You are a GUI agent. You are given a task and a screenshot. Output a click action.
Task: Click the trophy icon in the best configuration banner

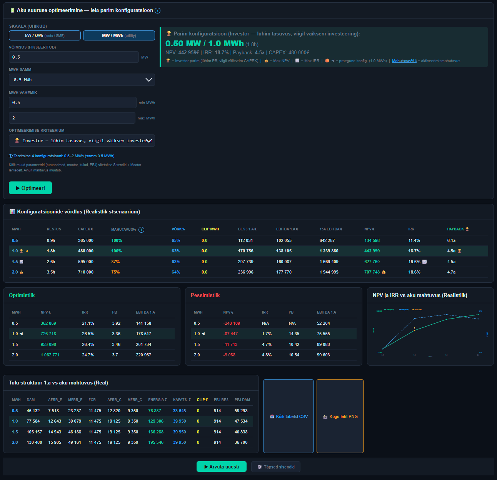point(168,34)
